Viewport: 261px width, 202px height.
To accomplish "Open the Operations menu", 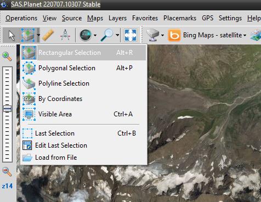I will pyautogui.click(x=21, y=18).
